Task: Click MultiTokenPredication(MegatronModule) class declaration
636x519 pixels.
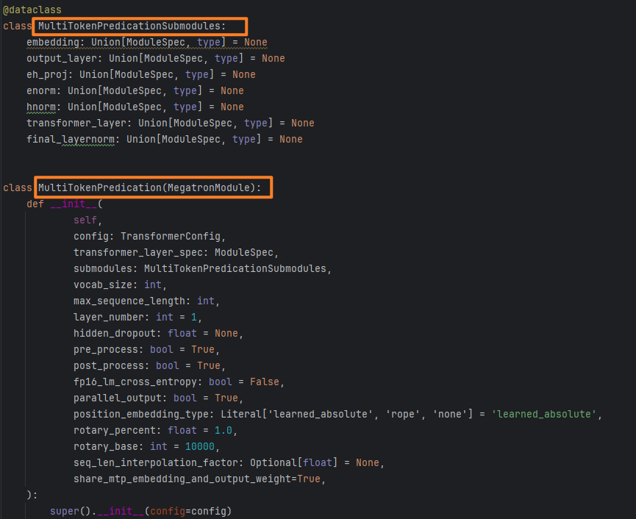Action: pos(150,187)
